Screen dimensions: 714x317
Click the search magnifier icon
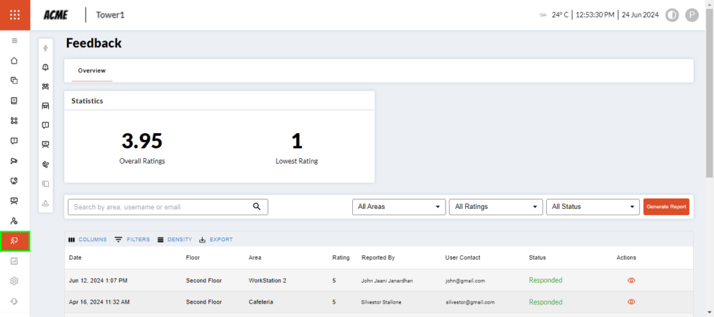pyautogui.click(x=257, y=207)
